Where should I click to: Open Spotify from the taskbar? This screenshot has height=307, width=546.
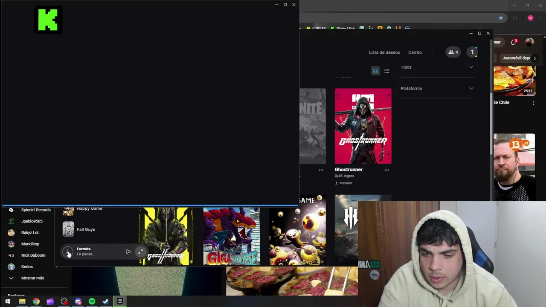click(92, 301)
